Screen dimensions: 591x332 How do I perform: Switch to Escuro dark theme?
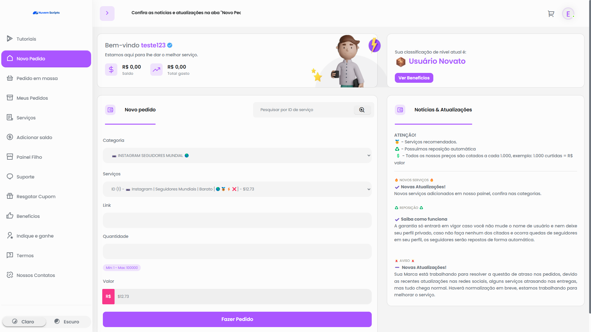(x=67, y=322)
